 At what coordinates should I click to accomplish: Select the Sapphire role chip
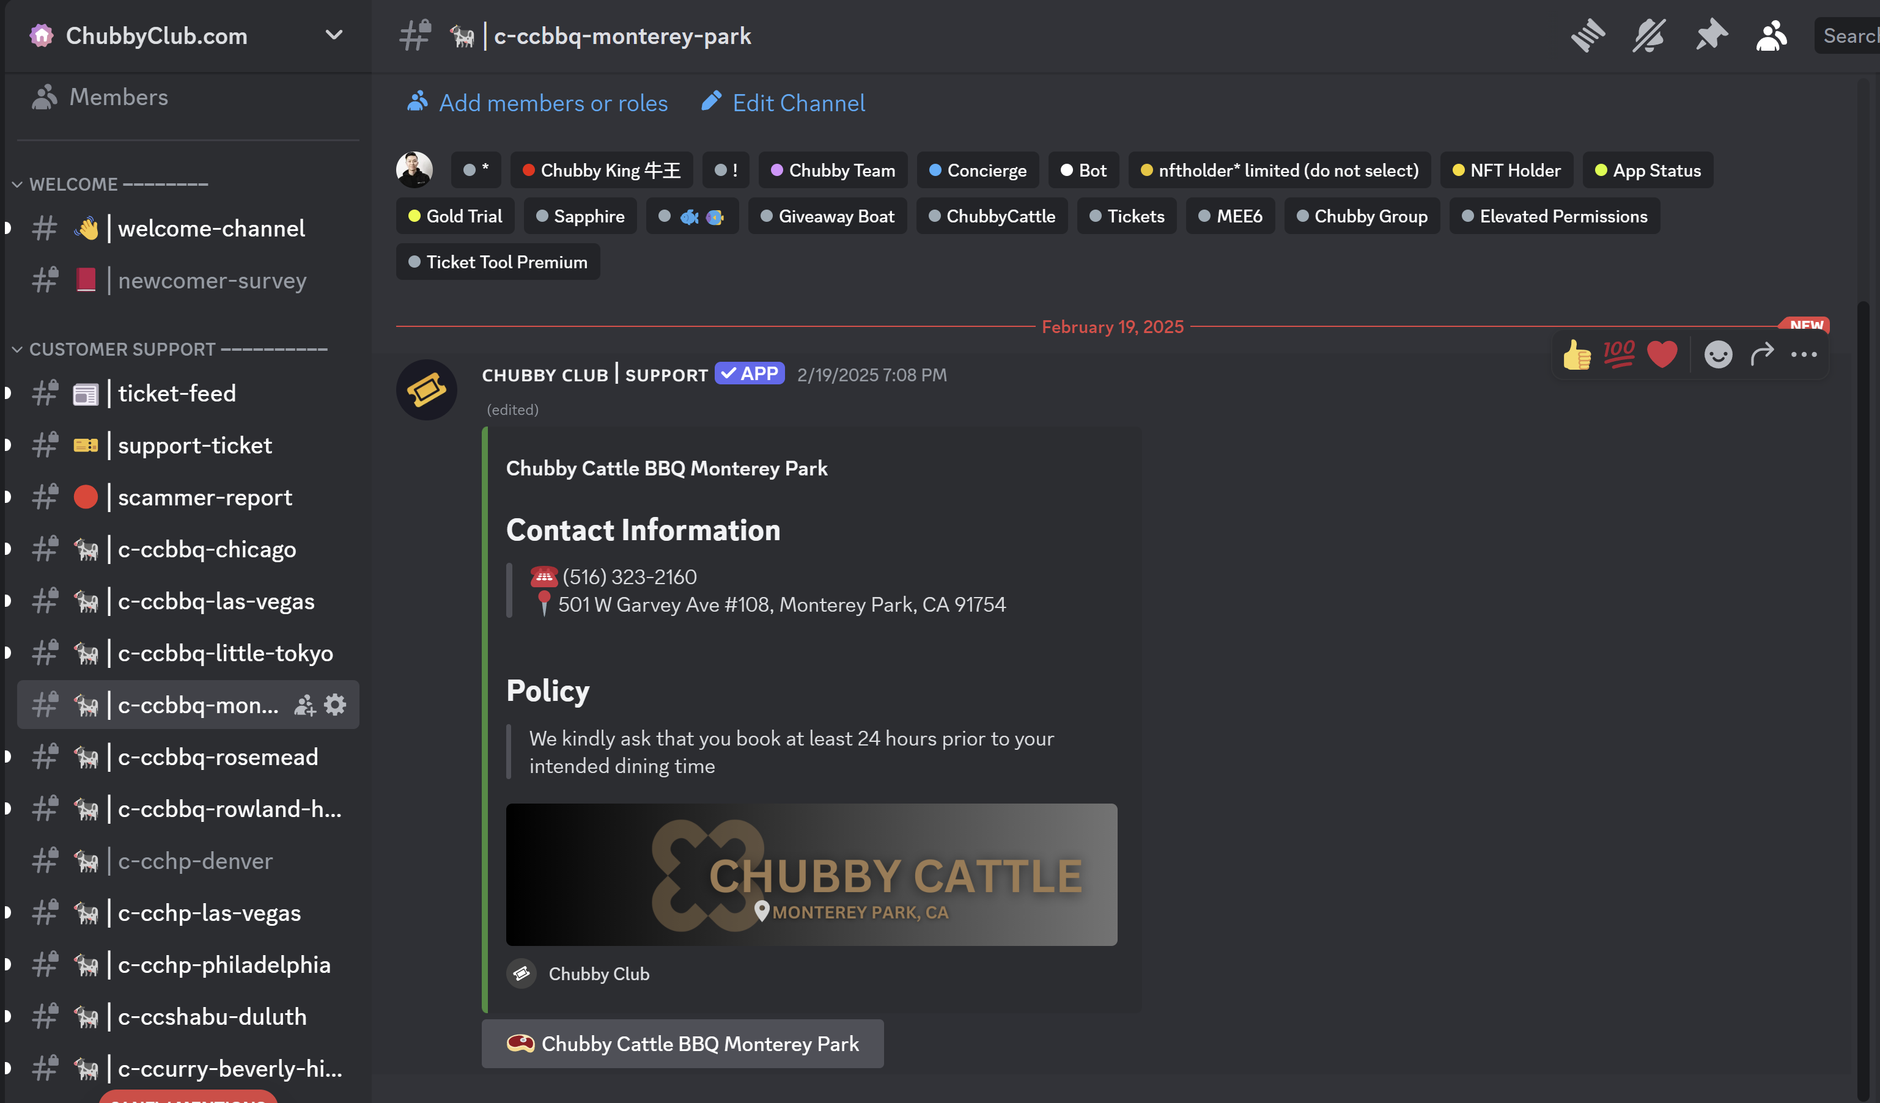pos(580,216)
